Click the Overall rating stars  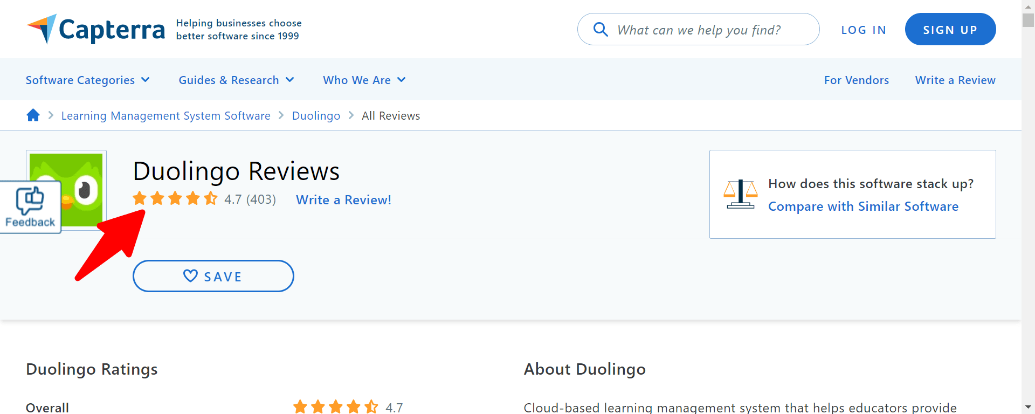click(335, 407)
